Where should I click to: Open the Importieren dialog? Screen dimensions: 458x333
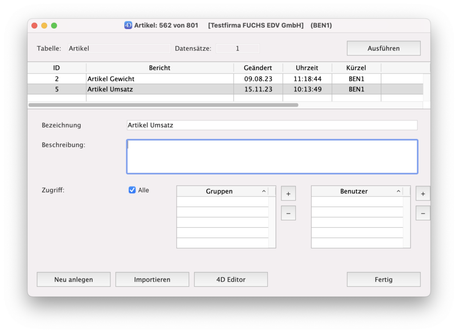pyautogui.click(x=152, y=279)
